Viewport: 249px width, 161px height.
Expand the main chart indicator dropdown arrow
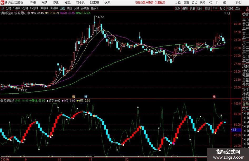coord(29,13)
